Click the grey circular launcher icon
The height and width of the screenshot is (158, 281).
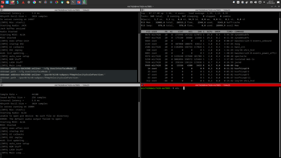point(29,2)
